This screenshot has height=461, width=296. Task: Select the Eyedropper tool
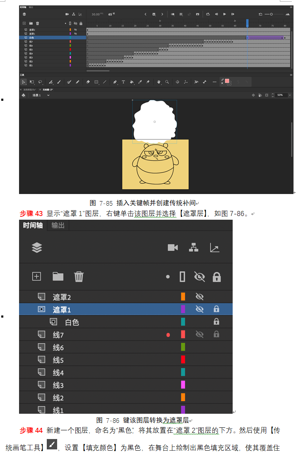140,82
